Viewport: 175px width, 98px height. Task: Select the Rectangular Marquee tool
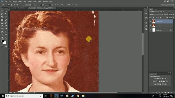point(2,11)
